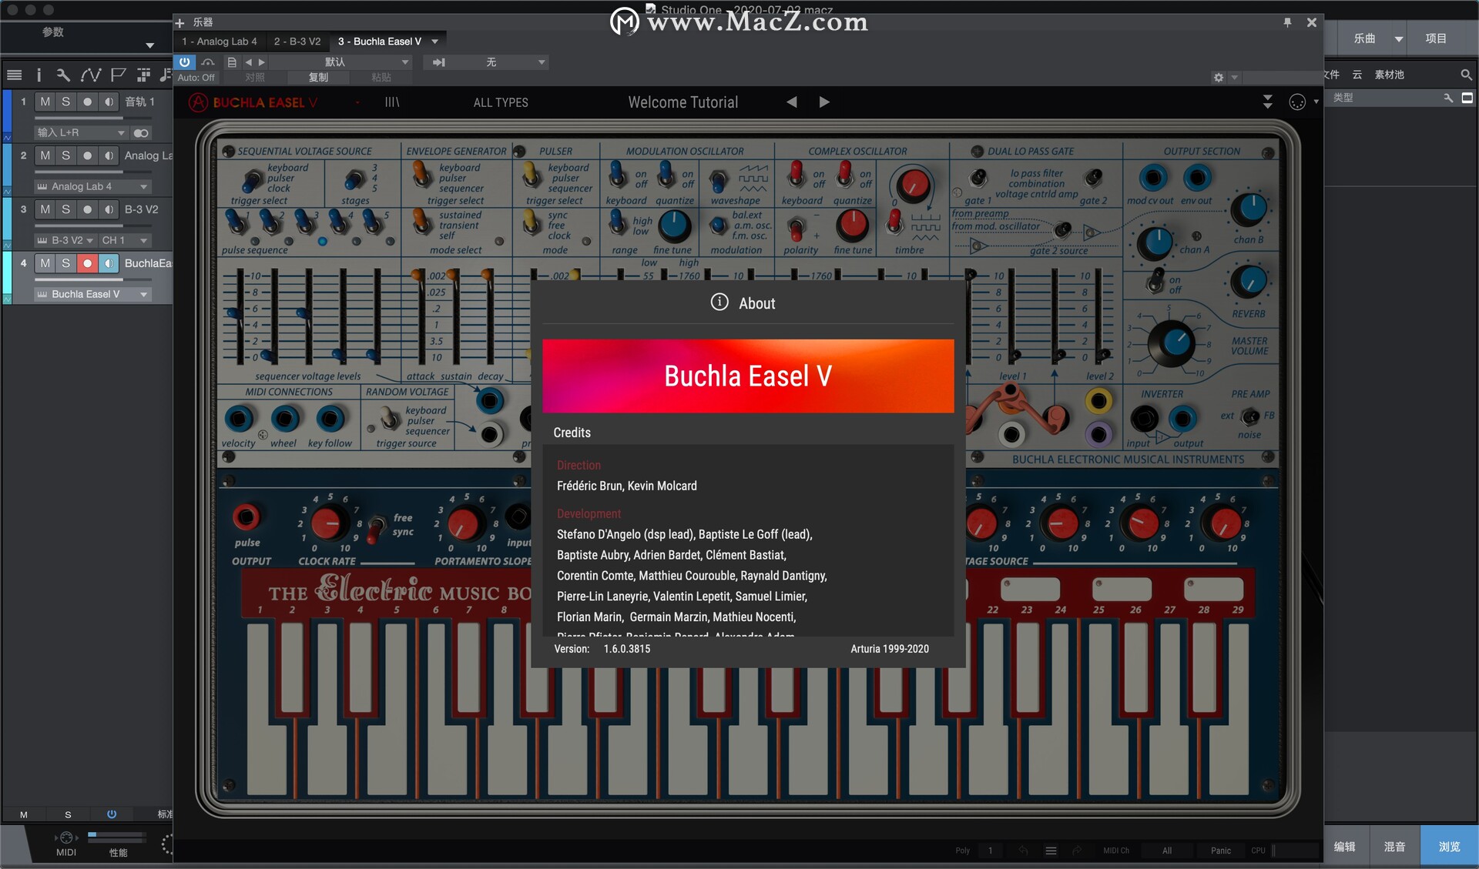Screen dimensions: 1479x869
Task: Open the B-3 V2 instrument dropdown on track 3
Action: [65, 240]
